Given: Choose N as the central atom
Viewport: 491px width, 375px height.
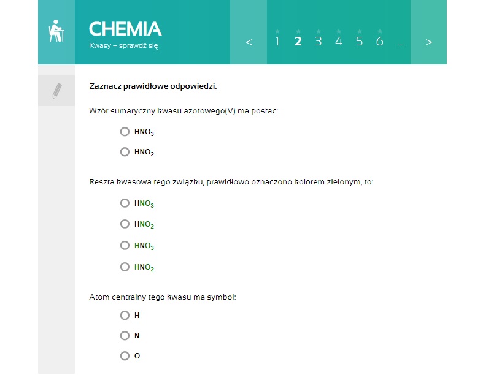Looking at the screenshot, I should point(125,336).
